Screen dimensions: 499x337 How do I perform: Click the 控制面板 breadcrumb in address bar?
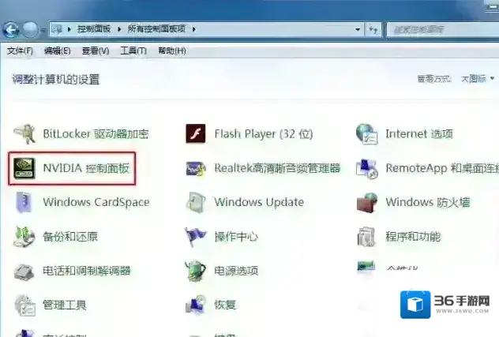click(x=93, y=29)
